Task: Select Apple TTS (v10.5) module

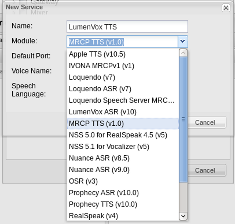Action: click(x=123, y=54)
